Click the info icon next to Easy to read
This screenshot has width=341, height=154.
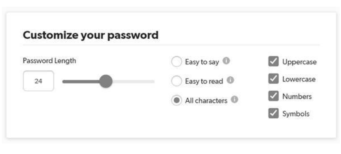pos(230,81)
